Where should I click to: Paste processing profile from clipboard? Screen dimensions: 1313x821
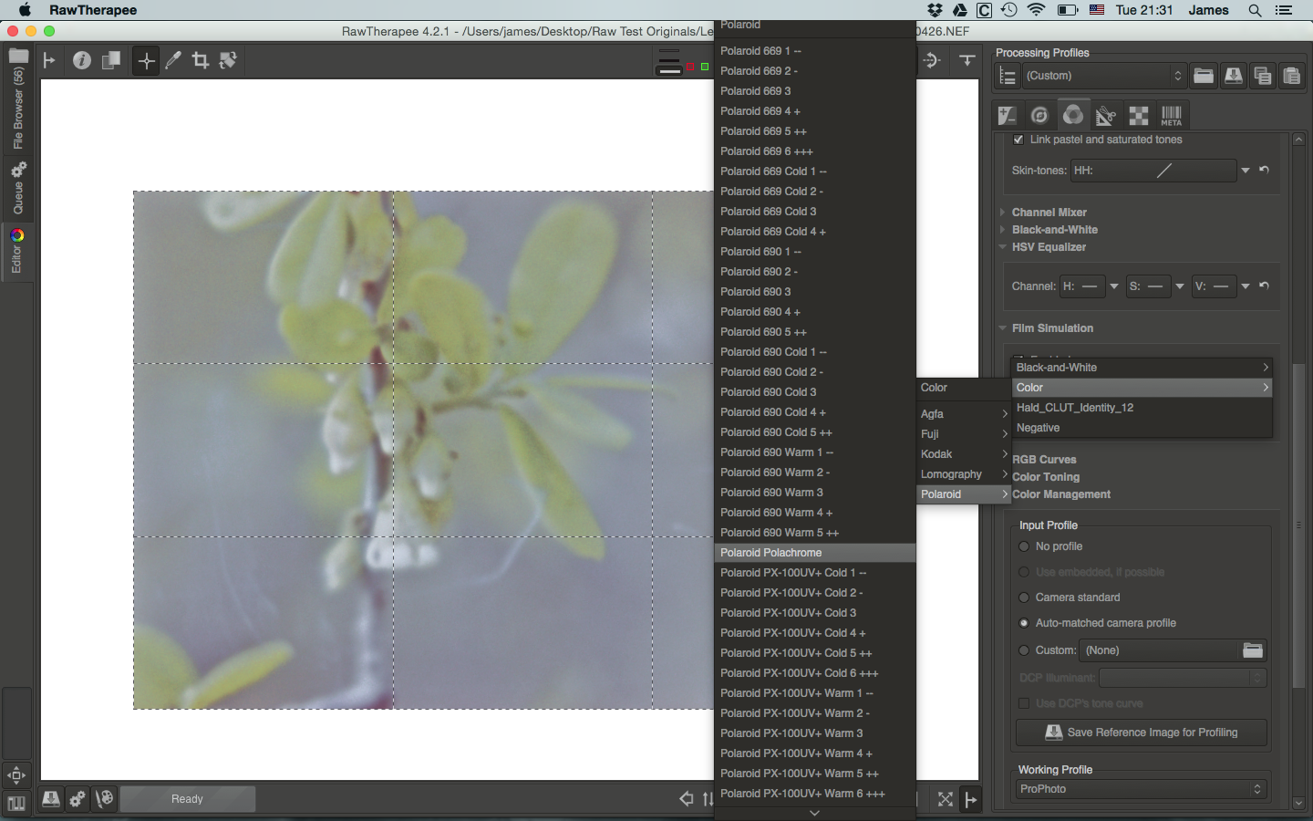click(1292, 76)
